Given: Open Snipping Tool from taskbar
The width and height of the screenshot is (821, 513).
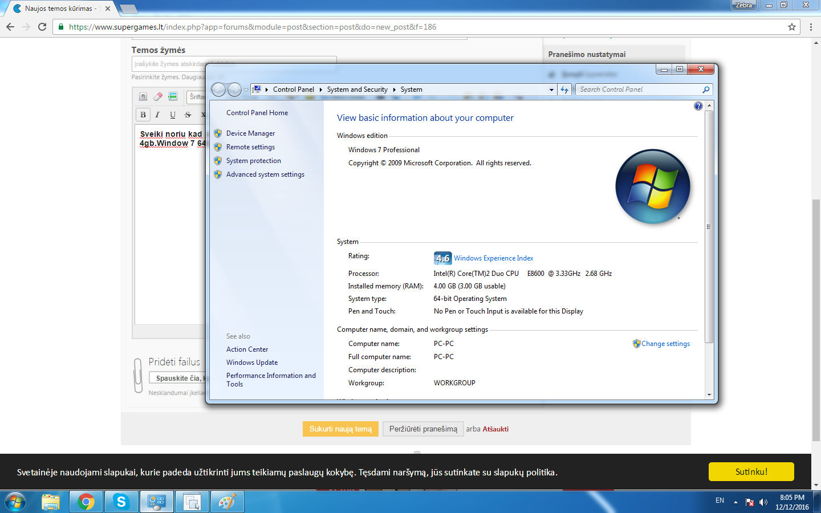Looking at the screenshot, I should (192, 502).
